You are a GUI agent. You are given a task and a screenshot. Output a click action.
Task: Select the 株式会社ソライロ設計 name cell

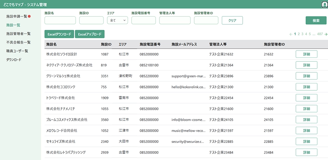pos(62,54)
